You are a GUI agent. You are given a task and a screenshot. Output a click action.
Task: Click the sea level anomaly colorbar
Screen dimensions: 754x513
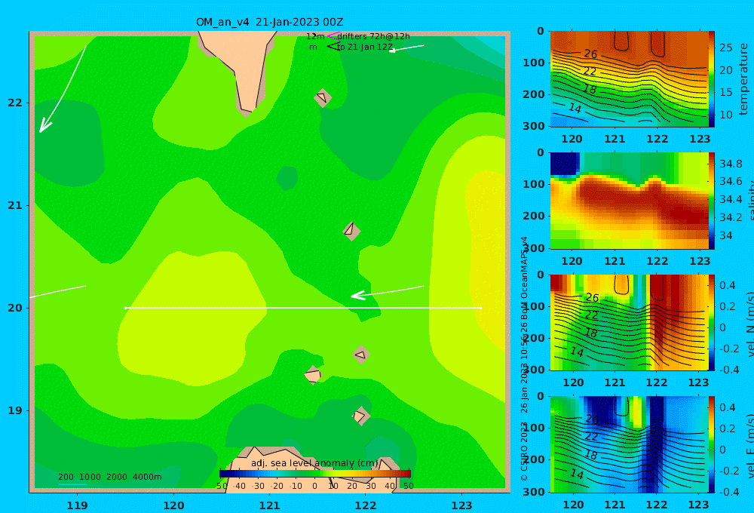pyautogui.click(x=315, y=474)
